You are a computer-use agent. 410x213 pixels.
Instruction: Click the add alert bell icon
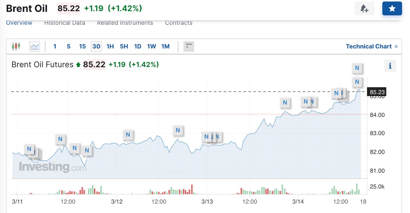click(x=364, y=9)
